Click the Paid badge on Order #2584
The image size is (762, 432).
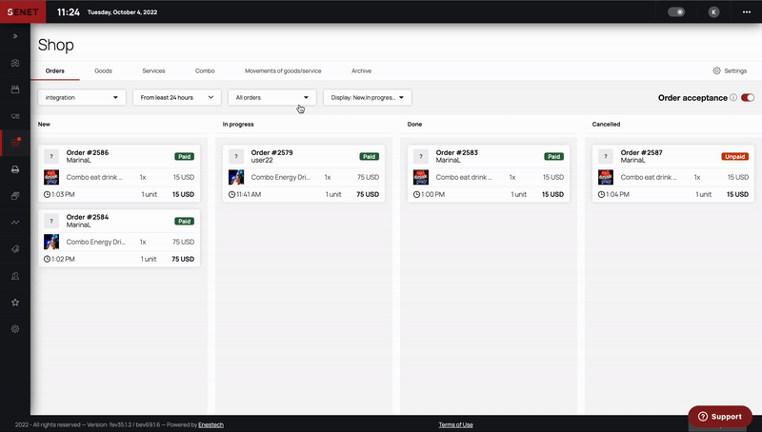point(184,221)
